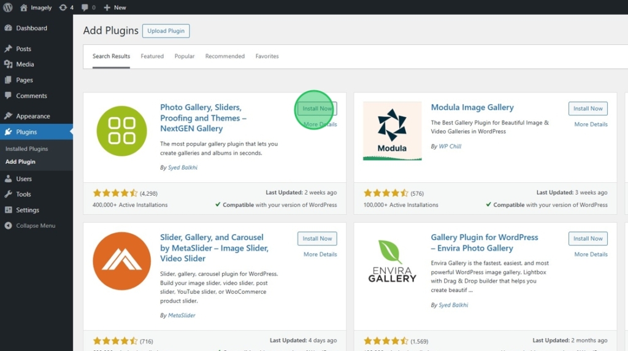Screen dimensions: 628x351
Task: Switch to the Popular tab
Action: point(185,56)
